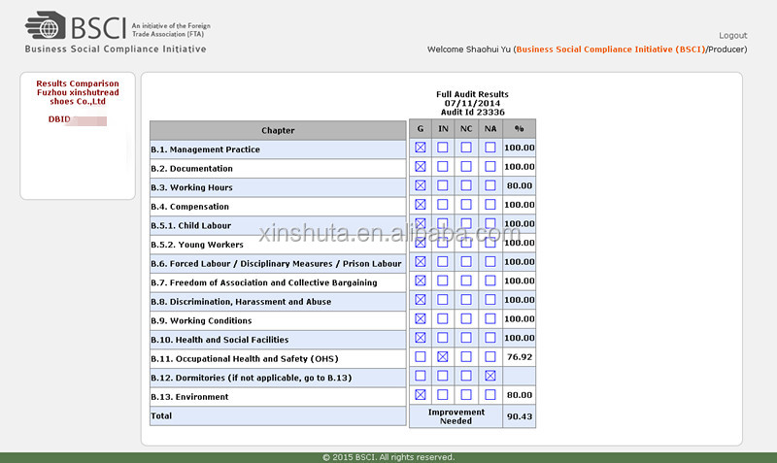Viewport: 777px width, 463px height.
Task: Click the 80.00 percentage for Working Hours
Action: click(520, 185)
